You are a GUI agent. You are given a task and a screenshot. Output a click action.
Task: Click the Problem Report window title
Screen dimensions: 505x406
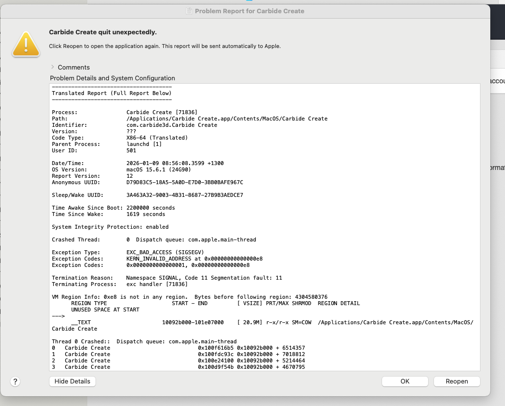coord(249,11)
